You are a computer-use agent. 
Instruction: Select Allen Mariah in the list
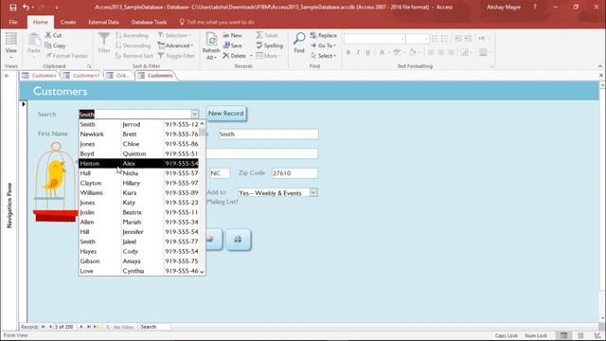[139, 222]
